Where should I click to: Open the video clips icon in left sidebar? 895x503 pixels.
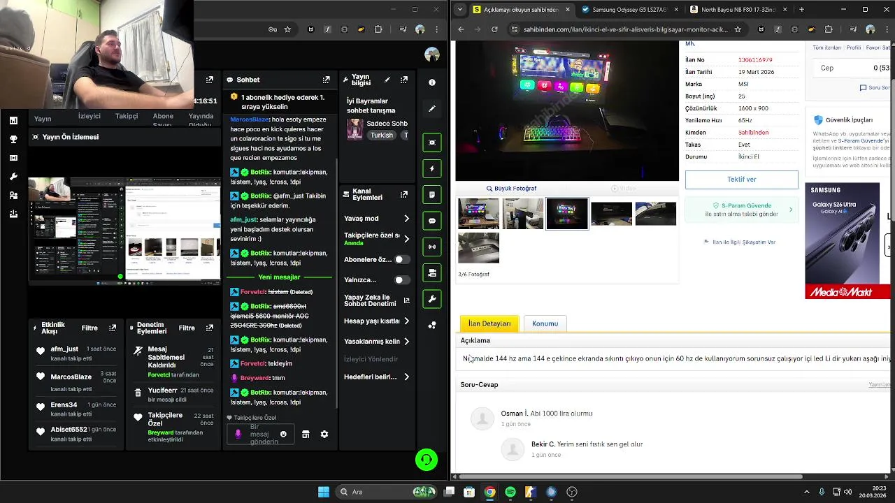pyautogui.click(x=13, y=158)
